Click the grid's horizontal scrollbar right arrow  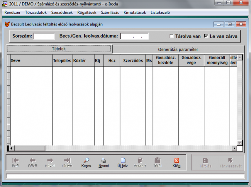click(x=234, y=148)
